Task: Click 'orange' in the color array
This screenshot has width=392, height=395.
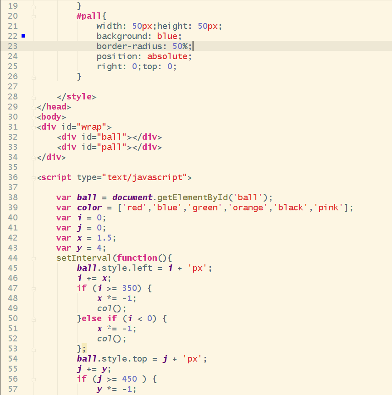Action: [x=248, y=208]
